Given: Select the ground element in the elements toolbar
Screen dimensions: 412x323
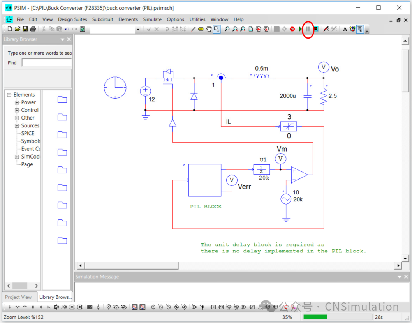Looking at the screenshot, I should 97,307.
